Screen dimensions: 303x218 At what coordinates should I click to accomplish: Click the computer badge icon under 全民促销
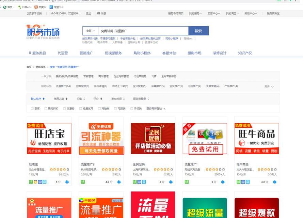point(139,182)
